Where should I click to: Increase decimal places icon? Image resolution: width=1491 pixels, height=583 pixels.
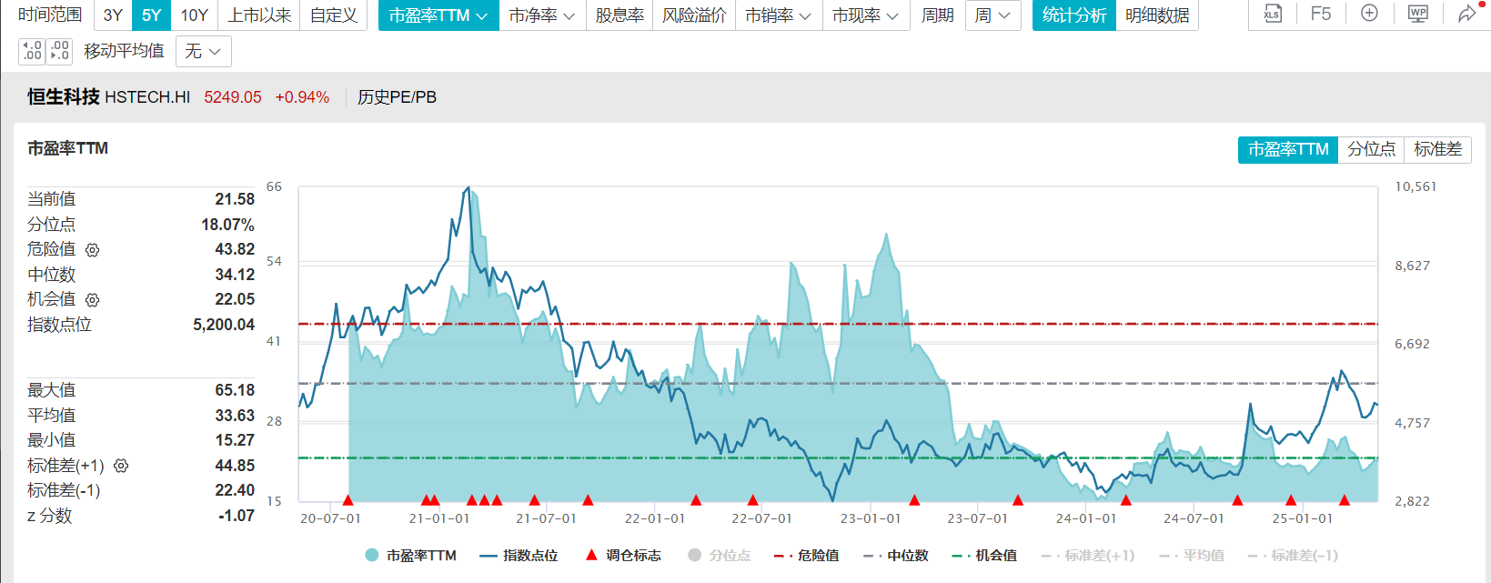coord(32,51)
